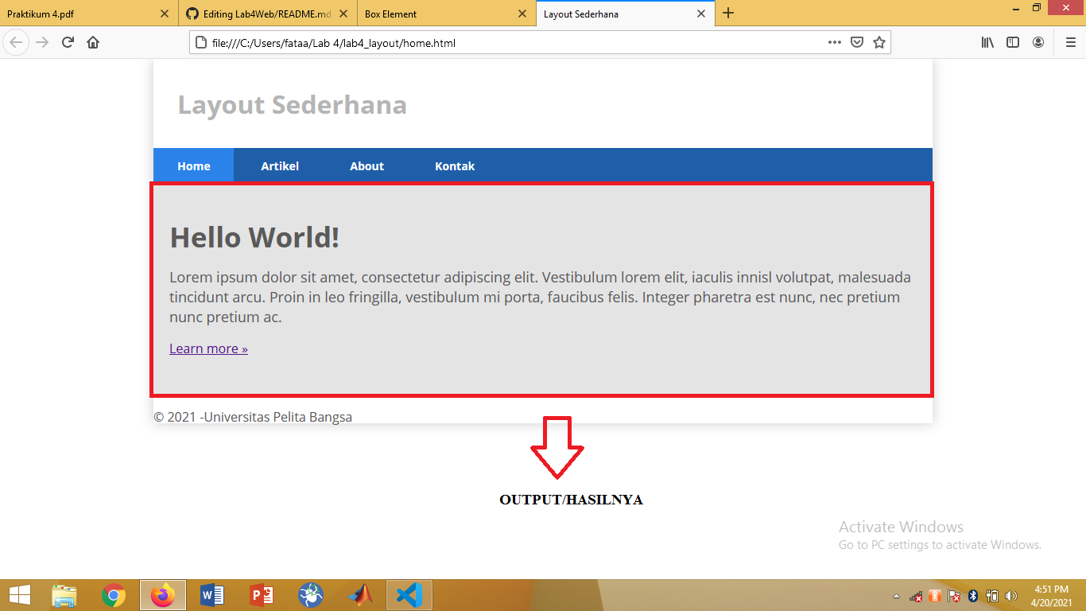Launch Visual Studio Code from the taskbar
1086x611 pixels.
coord(409,594)
